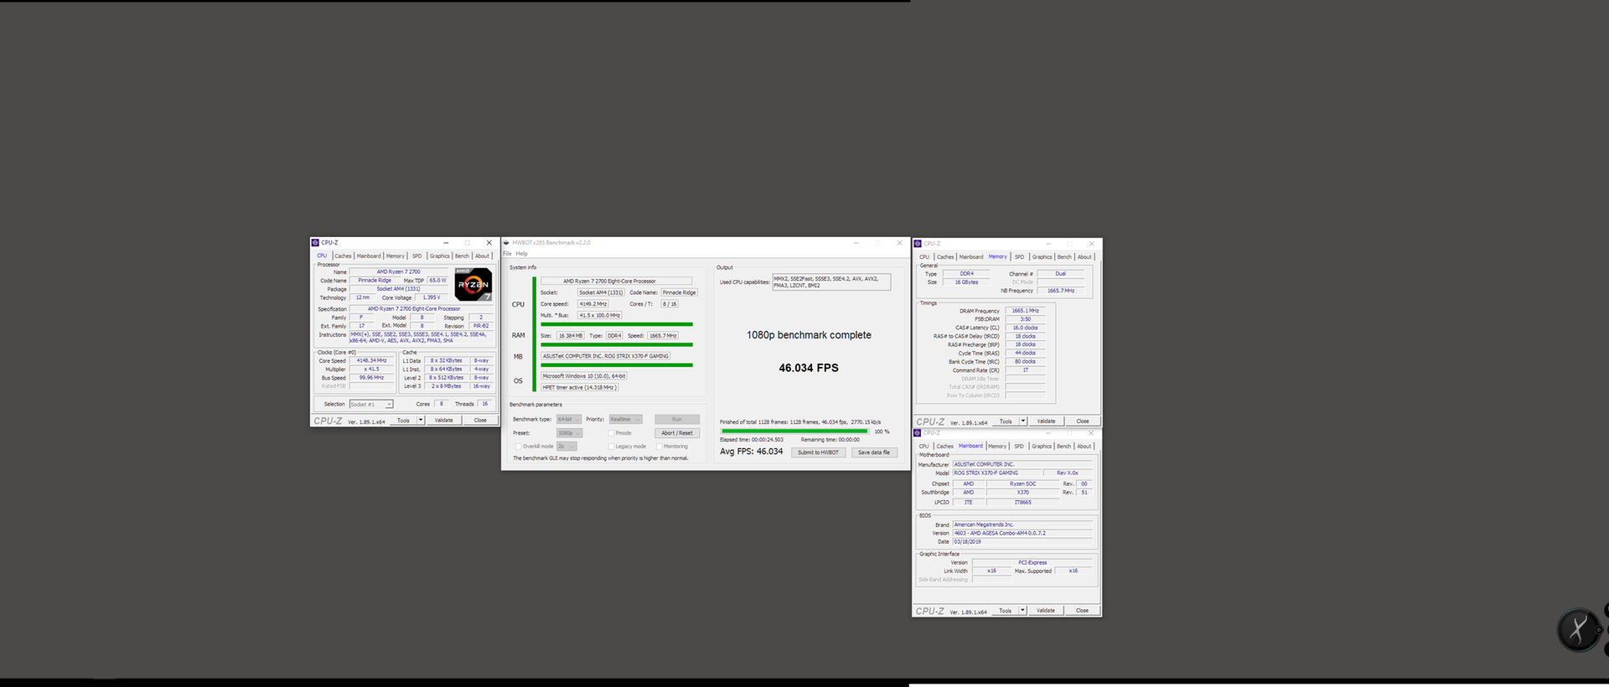Click the DRAM Frequency 1665.1 MHz value

(x=1025, y=311)
